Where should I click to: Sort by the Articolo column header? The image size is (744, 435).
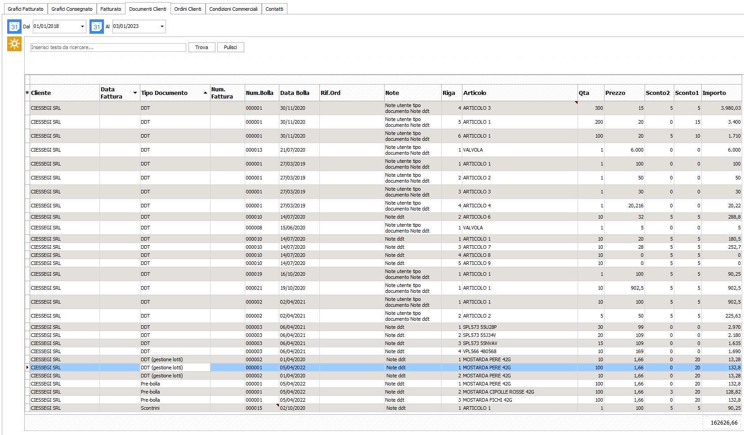pos(520,93)
